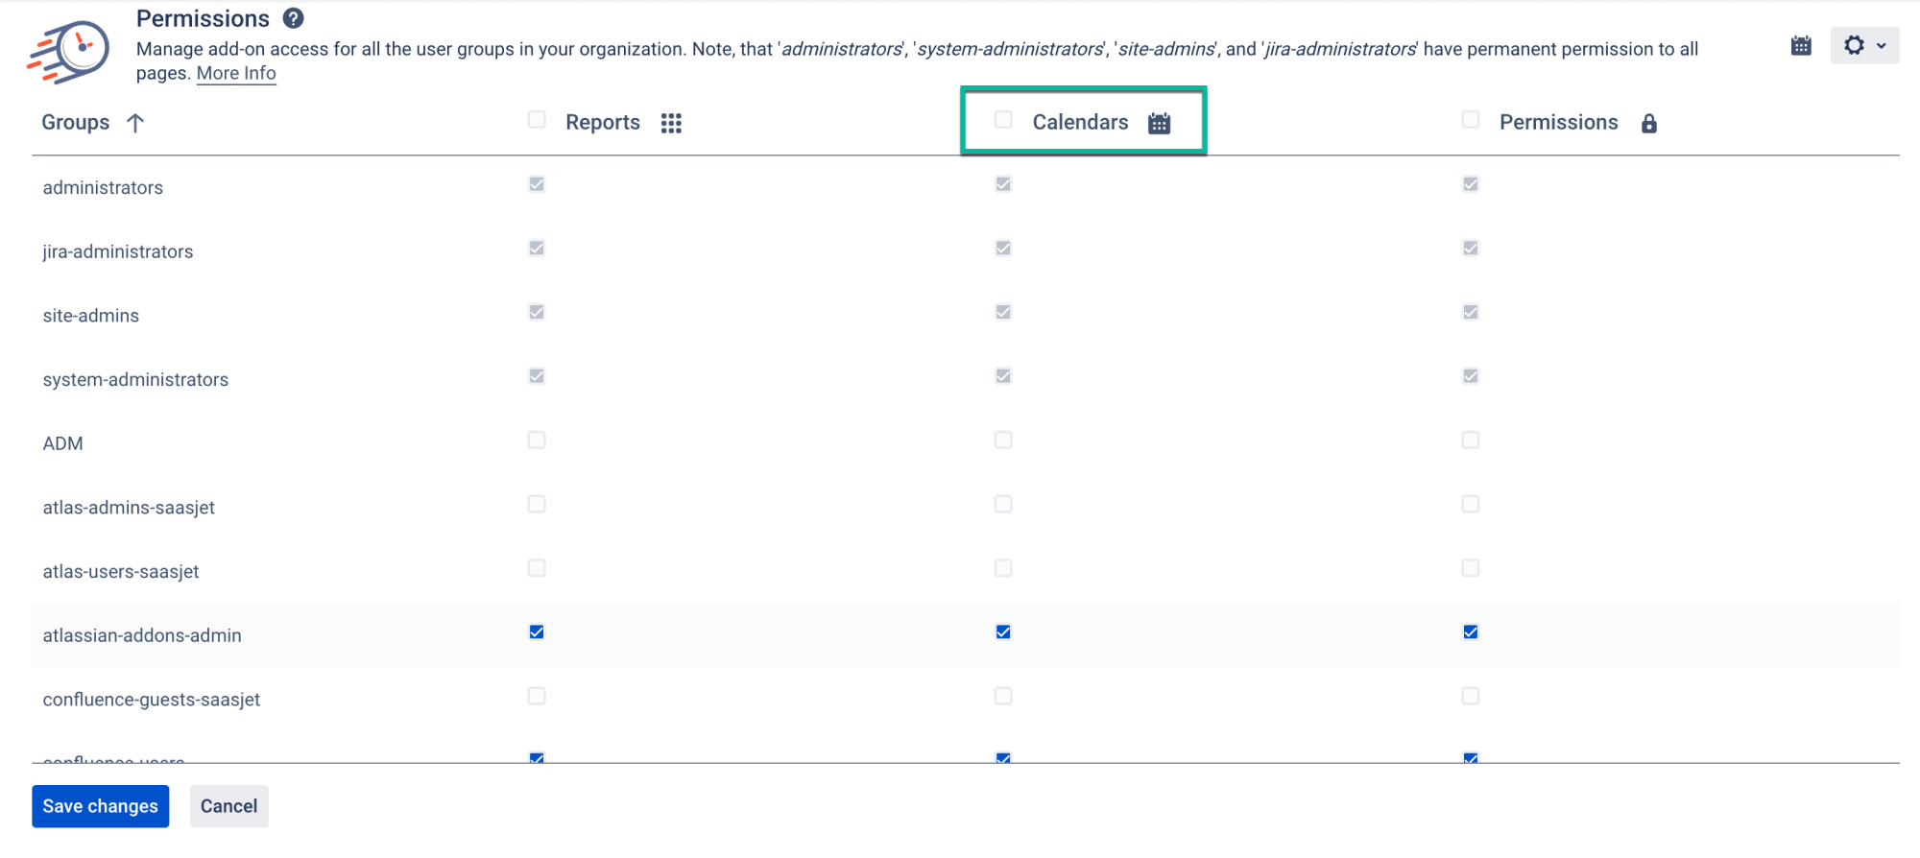
Task: Click the Permissions help question mark icon
Action: (294, 18)
